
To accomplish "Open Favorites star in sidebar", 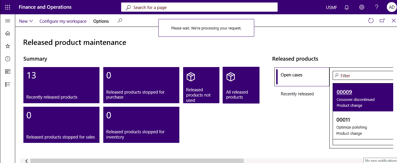I will 8,46.
